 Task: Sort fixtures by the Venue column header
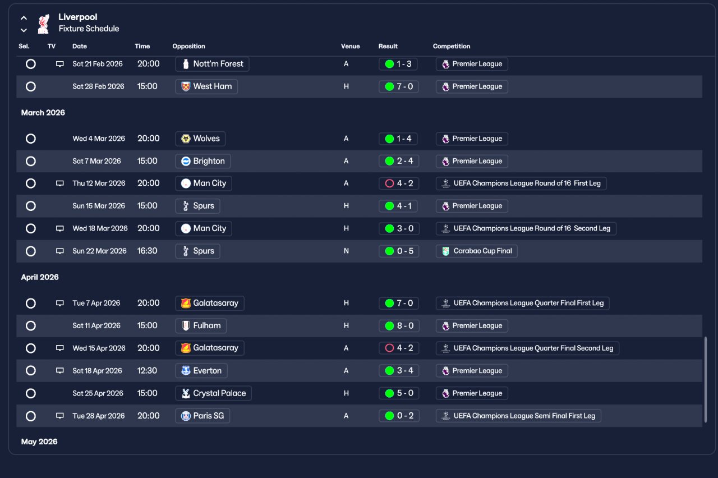pos(351,47)
